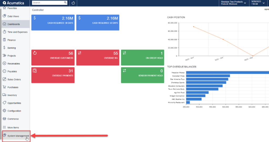Open the 56 Overdue Customers tile
Image resolution: width=269 pixels, height=142 pixels.
coord(53,57)
